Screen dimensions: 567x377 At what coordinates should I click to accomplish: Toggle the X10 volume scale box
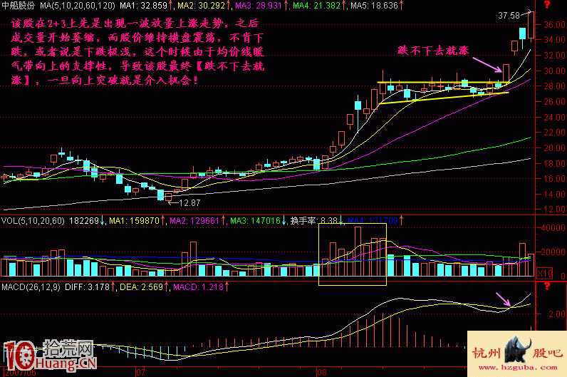point(545,273)
